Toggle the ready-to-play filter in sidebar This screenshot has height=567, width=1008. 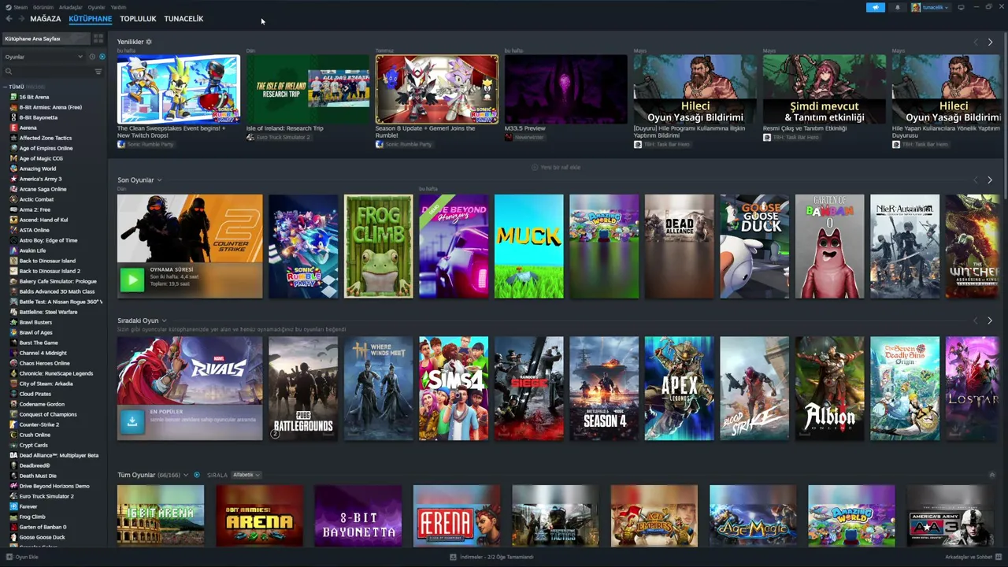(102, 57)
